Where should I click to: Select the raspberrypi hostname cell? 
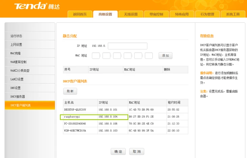coord(72,117)
